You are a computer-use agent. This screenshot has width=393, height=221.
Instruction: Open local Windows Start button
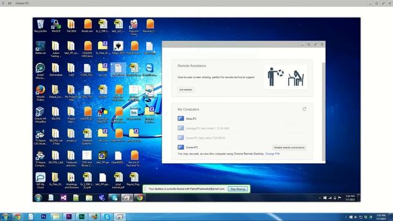[x=6, y=217]
